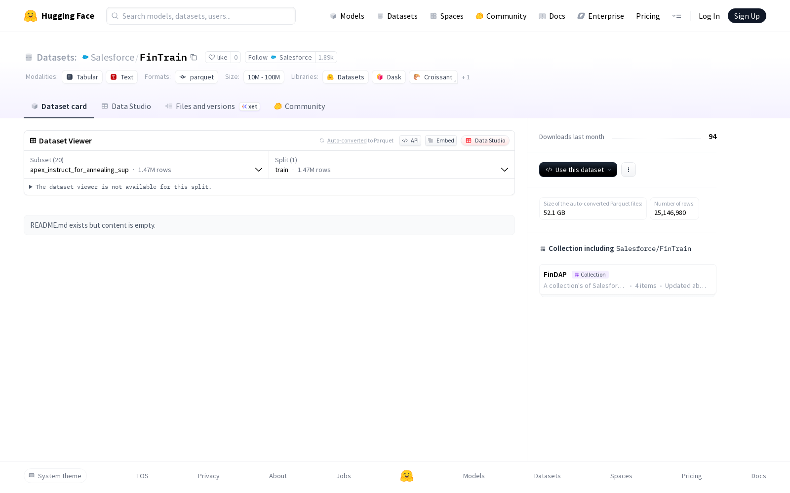Open the navigation overflow menu icon

[x=676, y=16]
